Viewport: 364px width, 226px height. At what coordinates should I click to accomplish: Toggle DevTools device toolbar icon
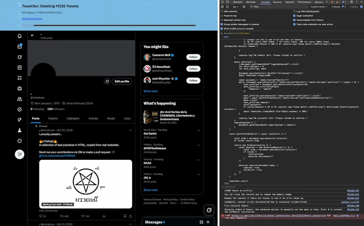[227, 2]
